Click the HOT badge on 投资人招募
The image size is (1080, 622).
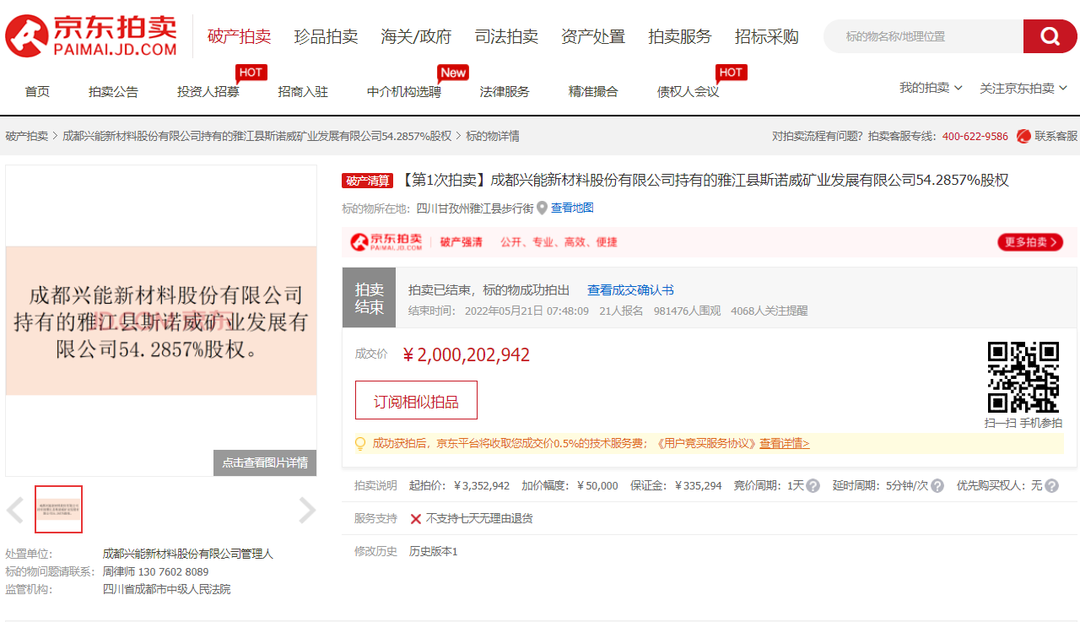click(x=251, y=73)
